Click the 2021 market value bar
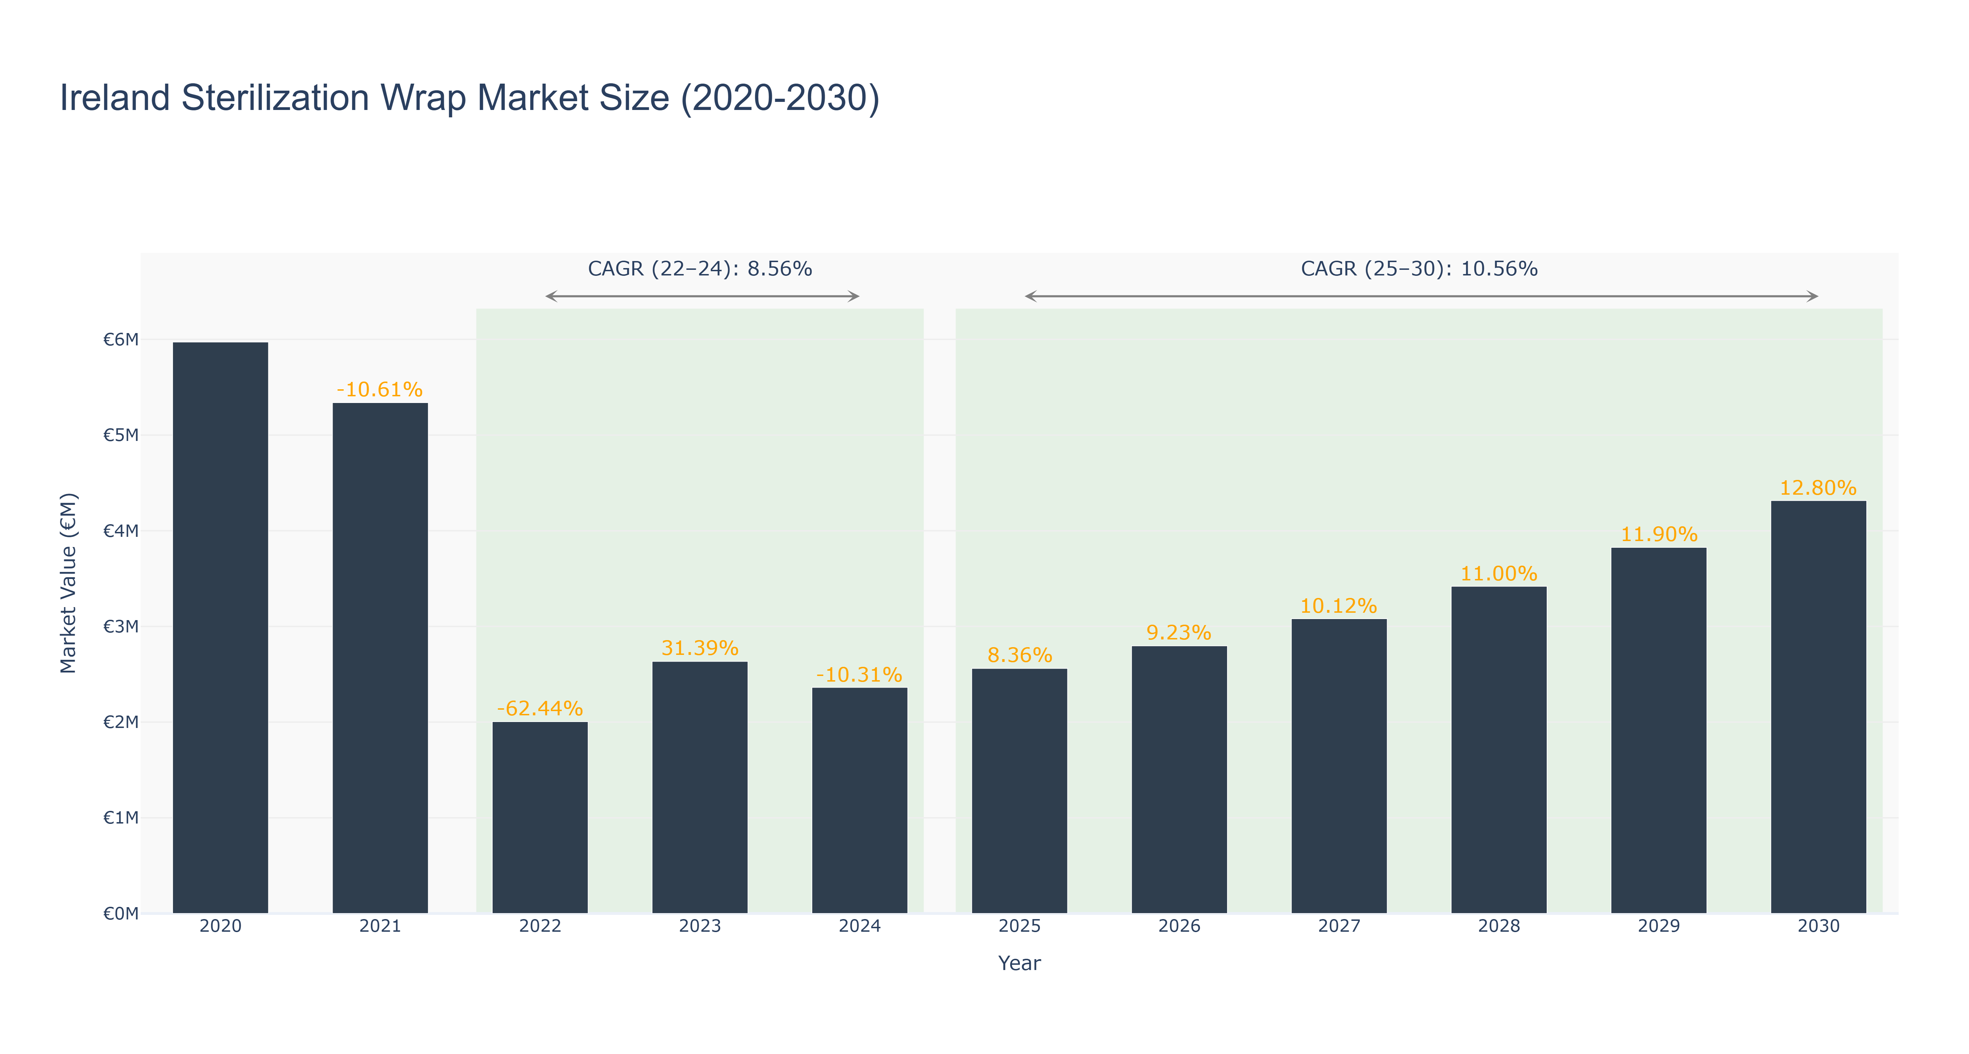The image size is (1969, 1054). (380, 658)
